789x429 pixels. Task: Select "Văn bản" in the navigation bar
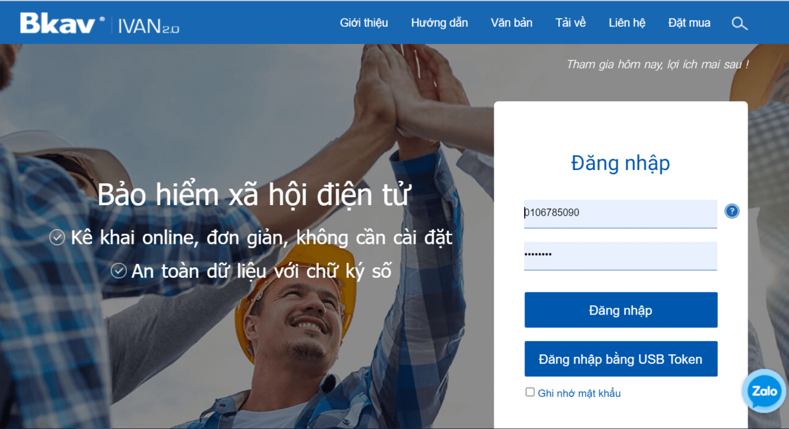[x=511, y=23]
